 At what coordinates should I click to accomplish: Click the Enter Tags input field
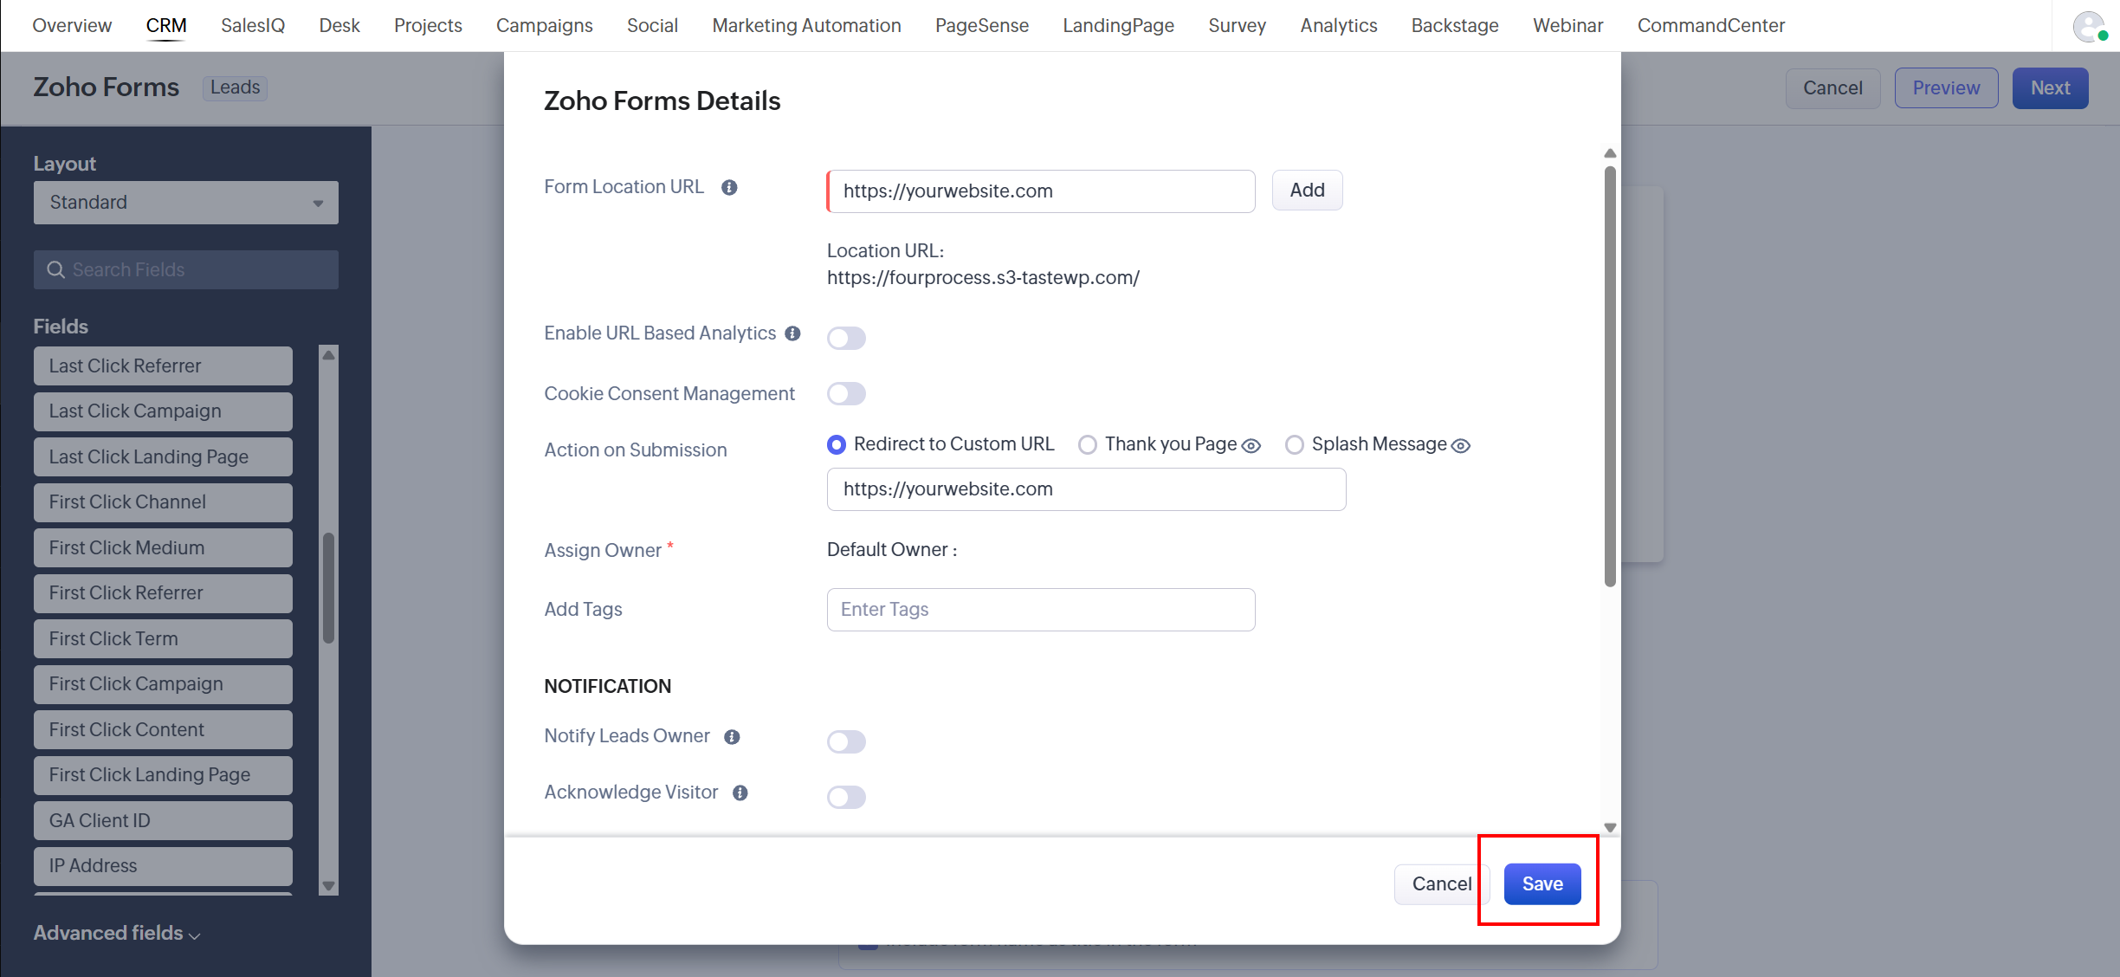point(1041,610)
